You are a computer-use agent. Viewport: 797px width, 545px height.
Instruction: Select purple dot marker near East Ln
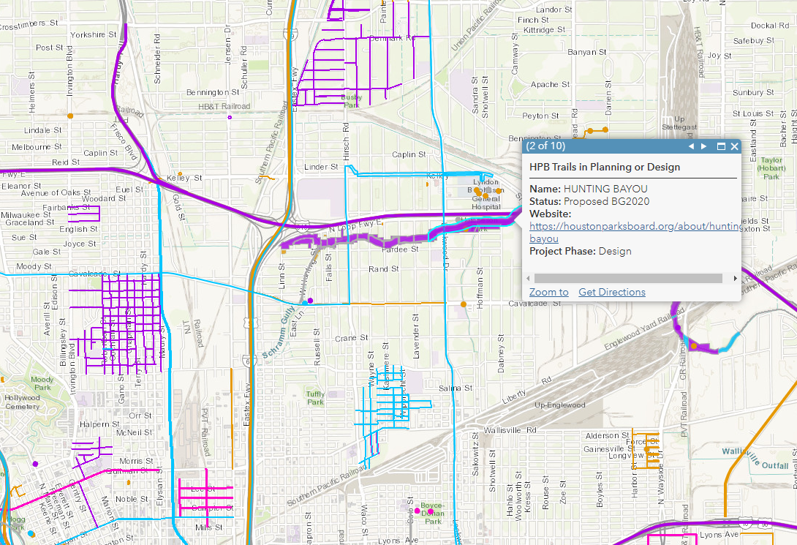(311, 301)
